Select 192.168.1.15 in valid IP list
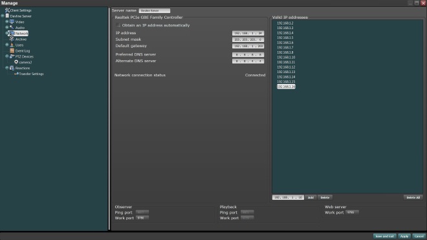Image resolution: width=427 pixels, height=240 pixels. (286, 82)
